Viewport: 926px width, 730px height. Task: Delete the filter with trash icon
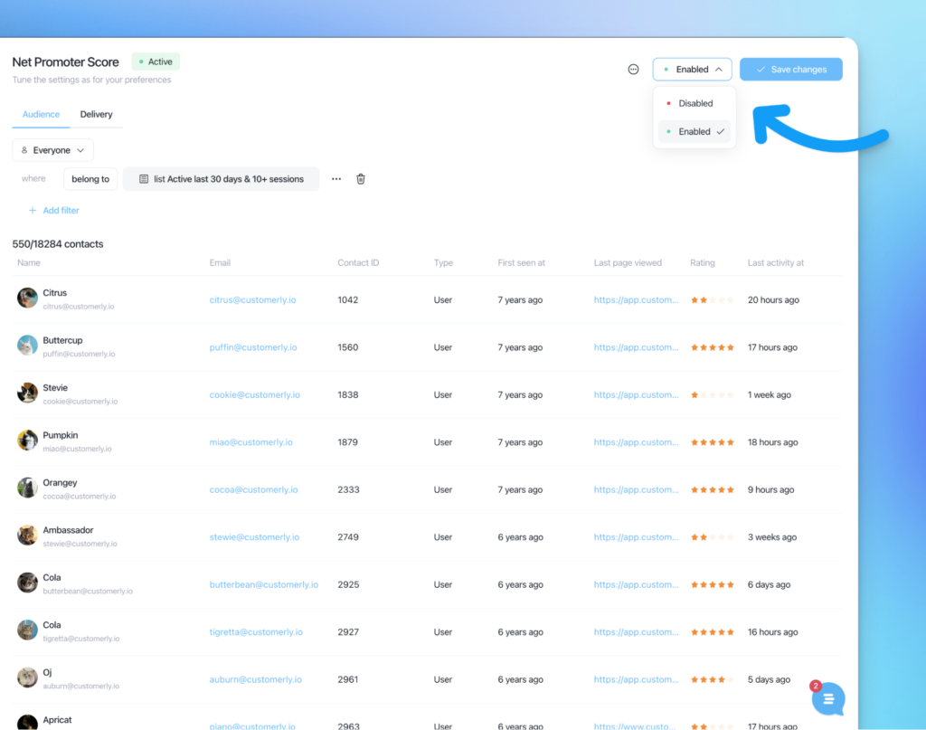[361, 179]
